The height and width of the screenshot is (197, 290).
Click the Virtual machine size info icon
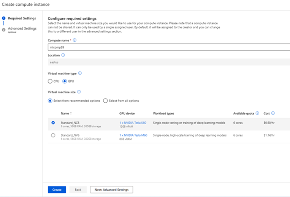click(78, 92)
